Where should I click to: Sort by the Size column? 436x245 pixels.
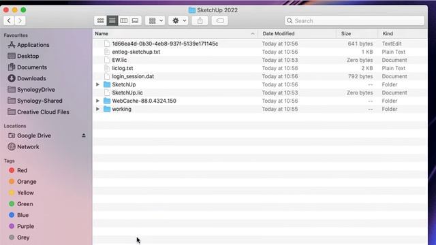(346, 33)
